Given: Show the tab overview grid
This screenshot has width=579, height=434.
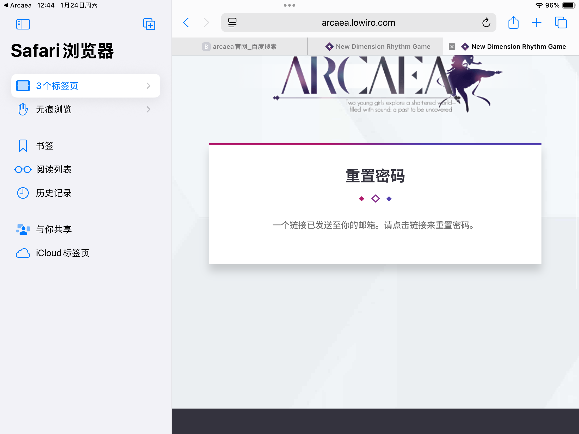Looking at the screenshot, I should pyautogui.click(x=561, y=23).
